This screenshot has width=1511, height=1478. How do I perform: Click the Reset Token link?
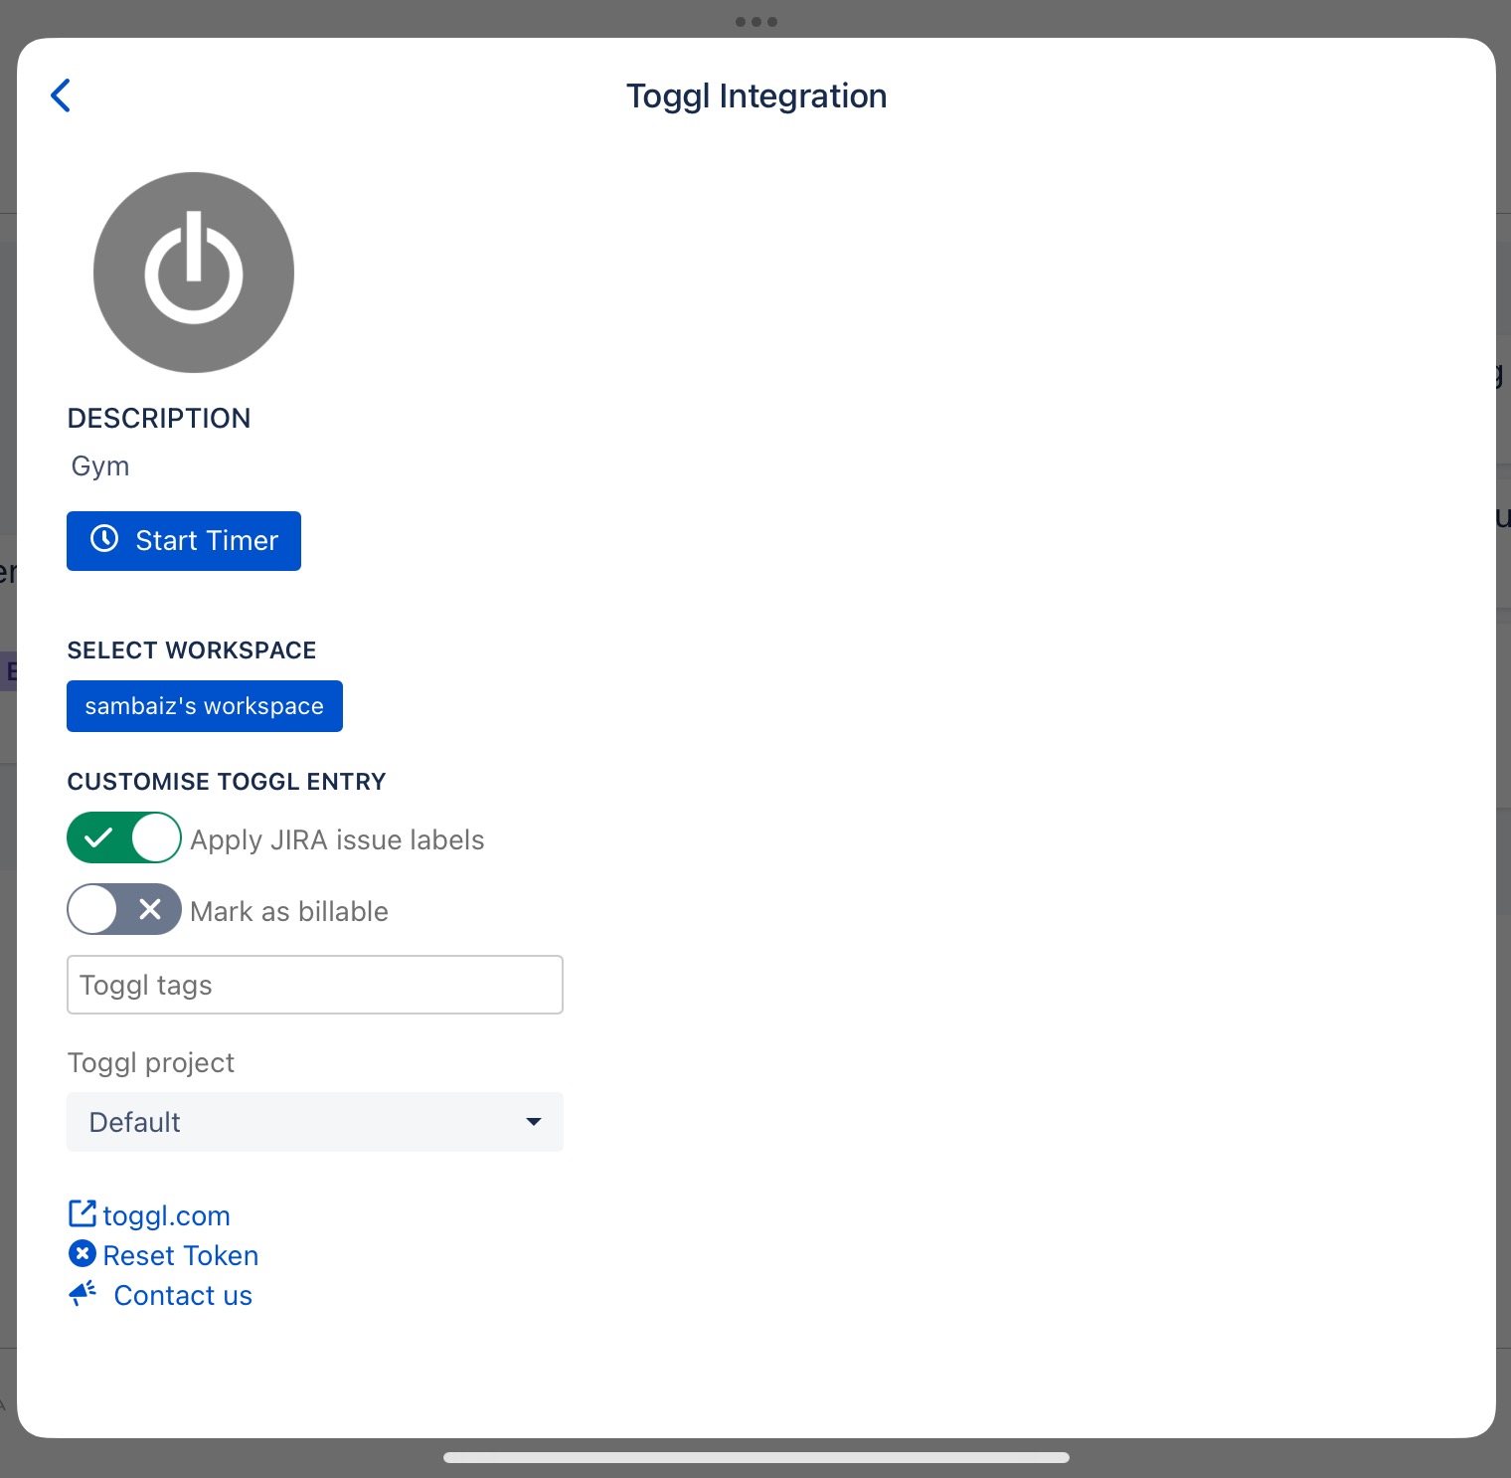[x=181, y=1255]
